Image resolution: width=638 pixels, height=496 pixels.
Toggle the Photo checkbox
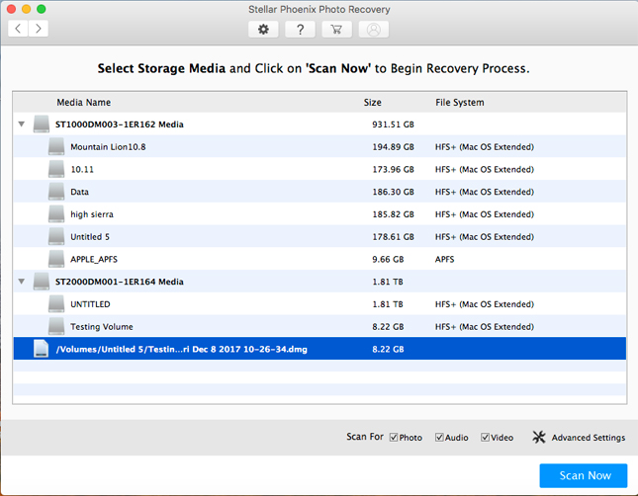(x=394, y=437)
